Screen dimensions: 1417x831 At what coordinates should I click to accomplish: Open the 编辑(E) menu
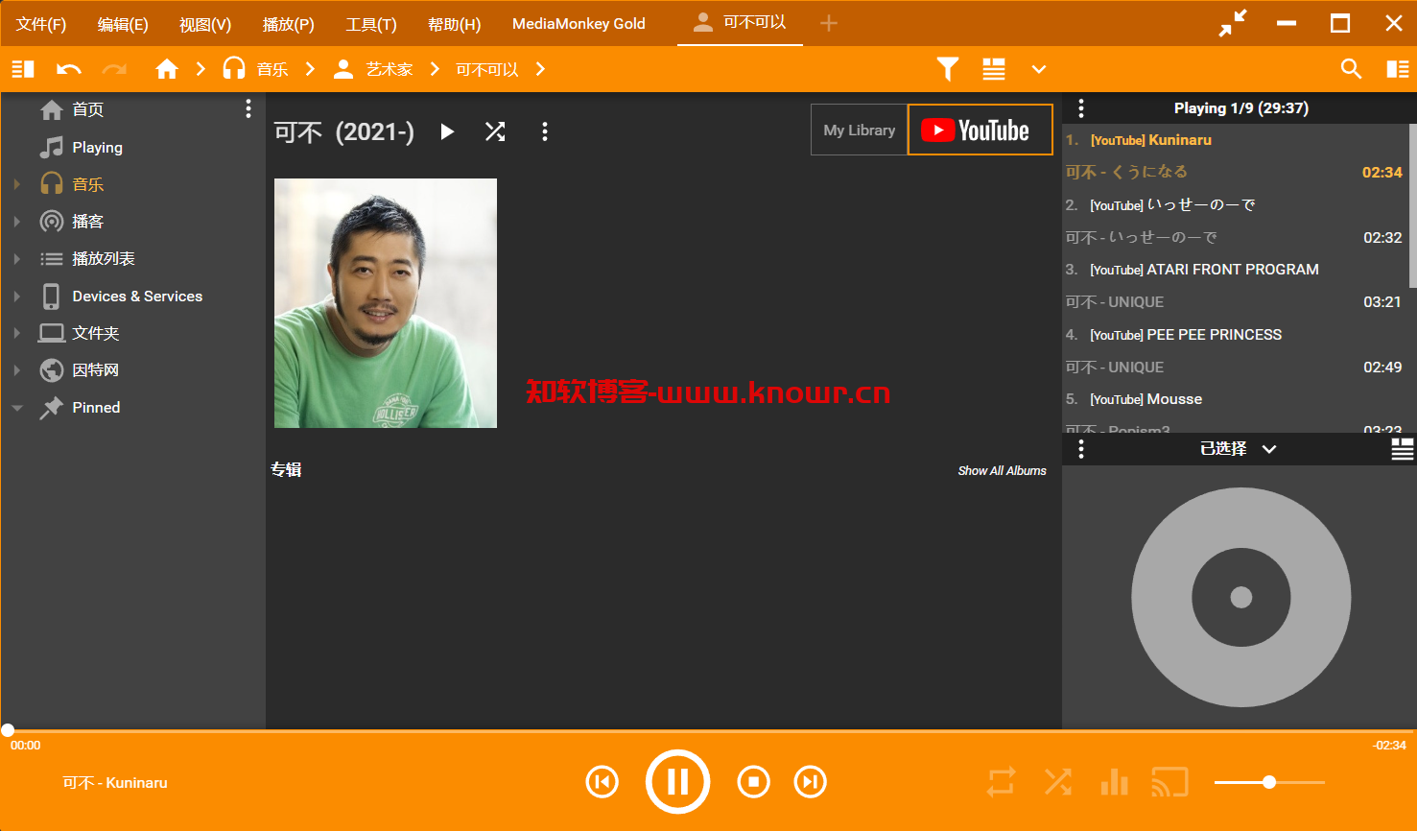pos(123,24)
